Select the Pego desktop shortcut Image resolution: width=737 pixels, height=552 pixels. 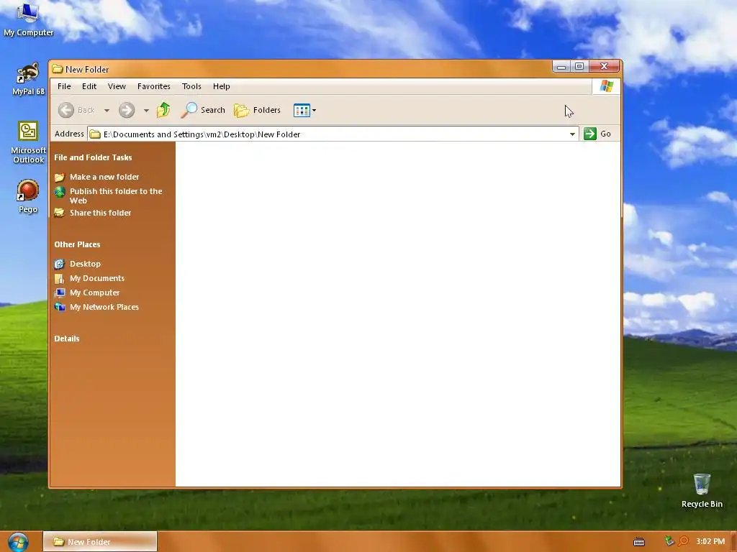pos(28,196)
